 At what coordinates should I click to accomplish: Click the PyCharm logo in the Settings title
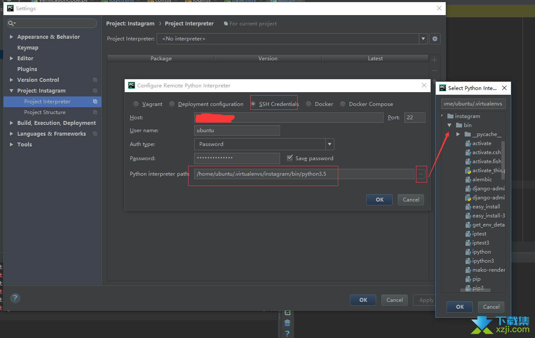click(x=10, y=8)
